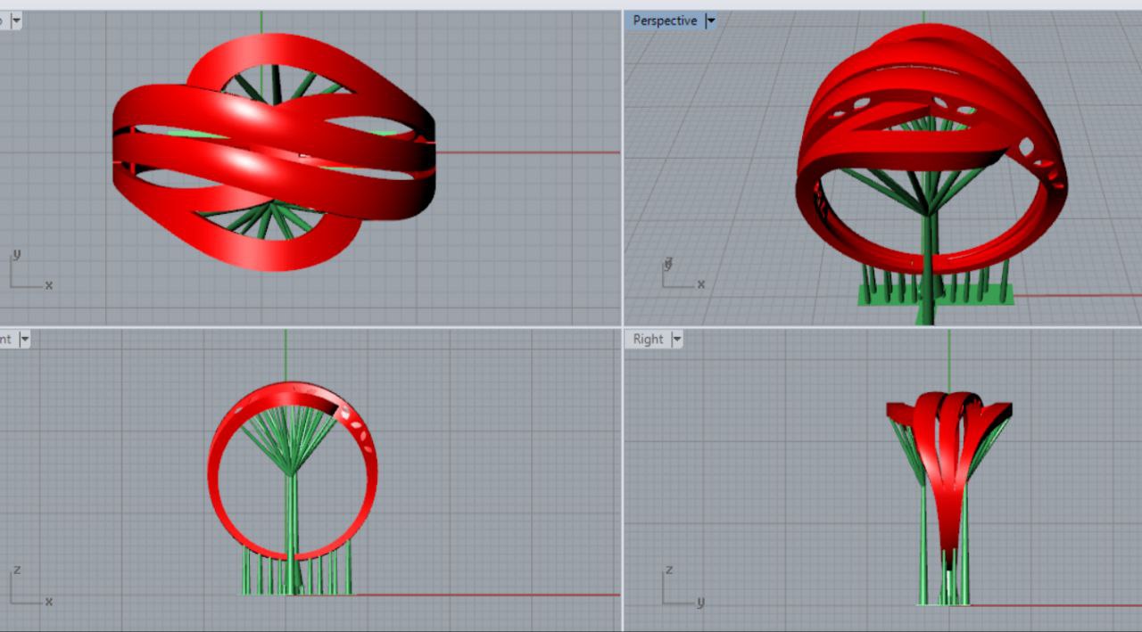
Task: Open the Top viewport dropdown arrow
Action: (x=16, y=21)
